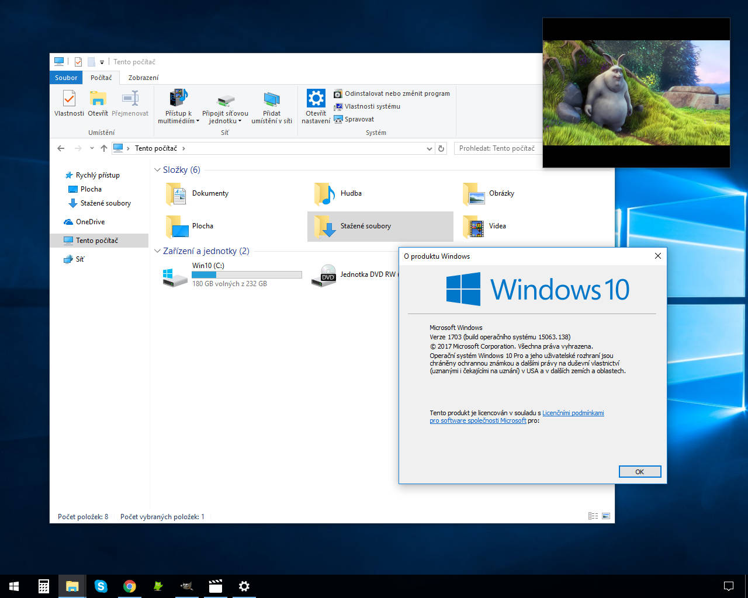Open the Windows Start menu
The width and height of the screenshot is (748, 598).
click(x=14, y=586)
